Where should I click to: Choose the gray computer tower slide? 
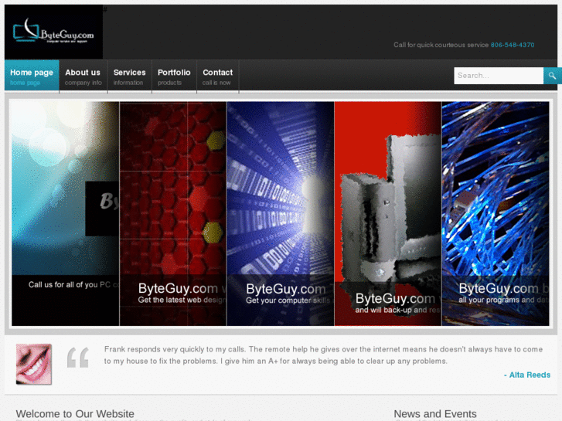pyautogui.click(x=388, y=213)
